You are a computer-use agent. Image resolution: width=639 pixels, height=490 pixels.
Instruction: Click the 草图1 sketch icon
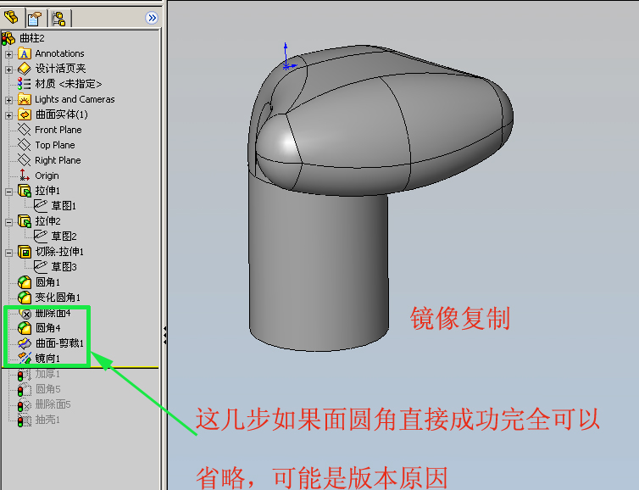[x=41, y=206]
